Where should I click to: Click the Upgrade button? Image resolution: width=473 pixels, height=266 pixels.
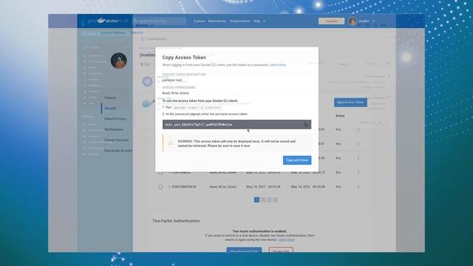(x=331, y=21)
